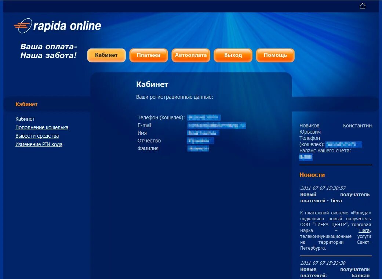
Task: Open the Кабинет tab button
Action: pos(106,55)
